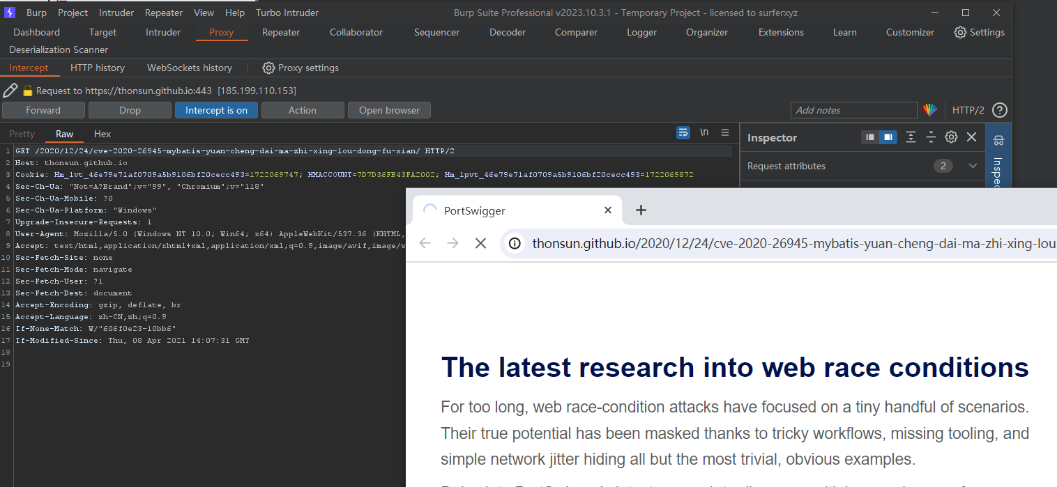The height and width of the screenshot is (487, 1057).
Task: Toggle the word wrap icon in the editor
Action: coord(683,132)
